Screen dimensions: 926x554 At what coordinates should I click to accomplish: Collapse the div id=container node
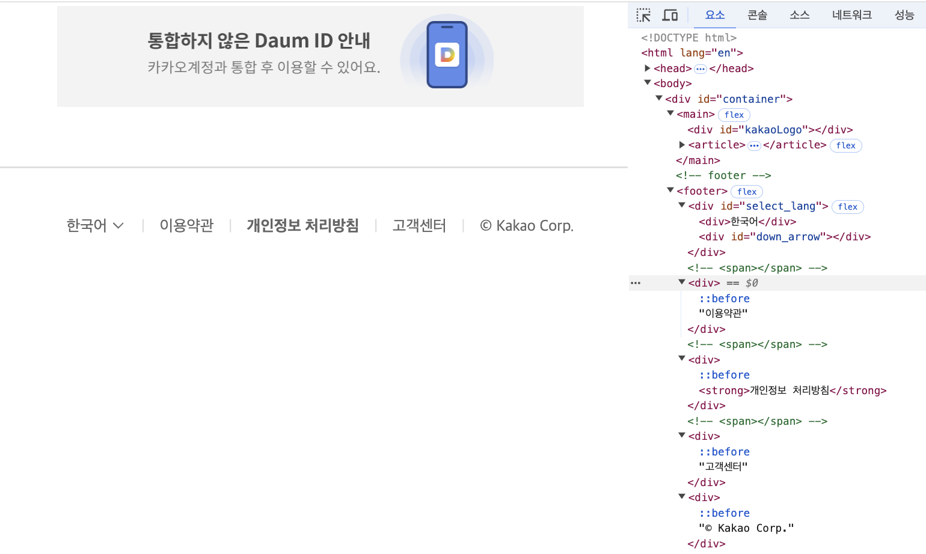point(659,98)
